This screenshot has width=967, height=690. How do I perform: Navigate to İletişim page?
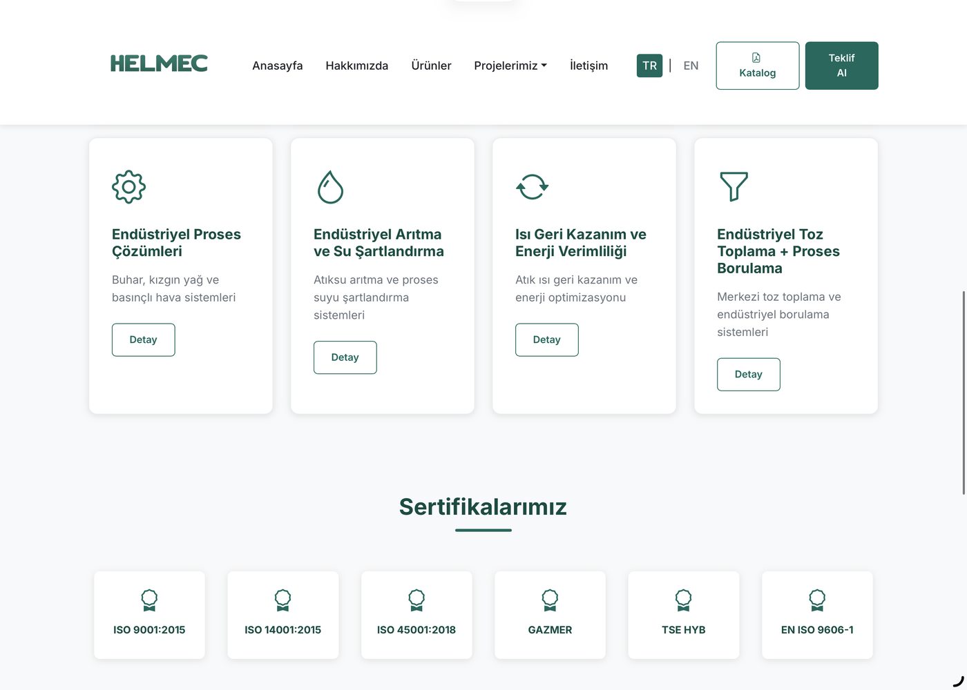click(x=588, y=66)
